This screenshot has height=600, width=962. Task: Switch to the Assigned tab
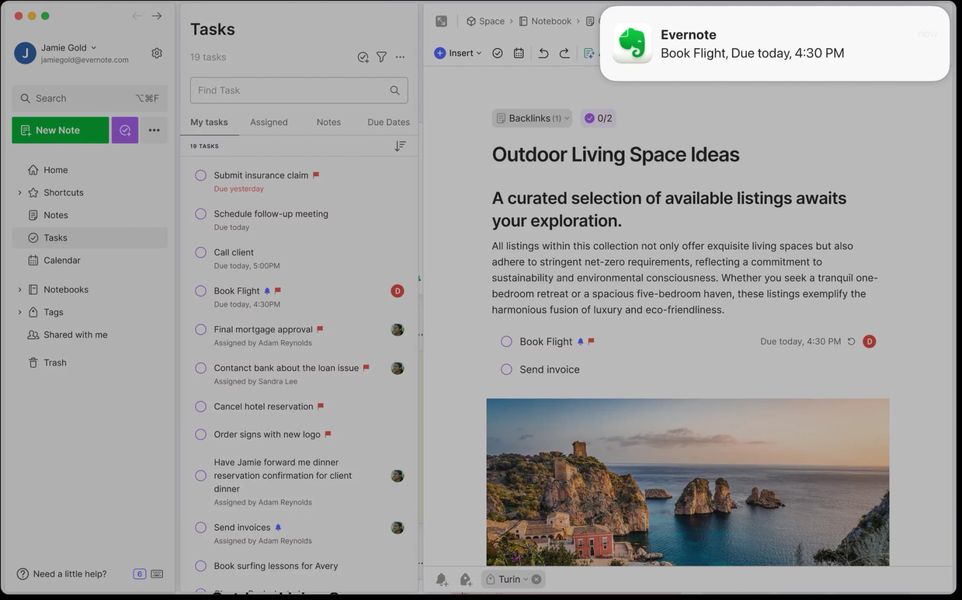pyautogui.click(x=269, y=122)
